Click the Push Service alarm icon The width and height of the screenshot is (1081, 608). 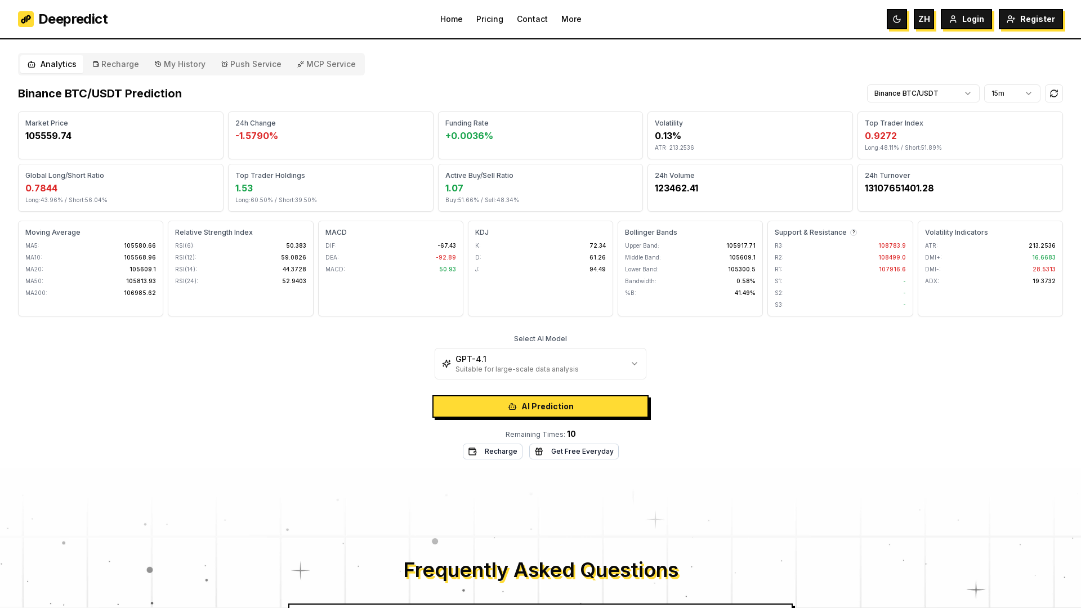click(x=225, y=64)
